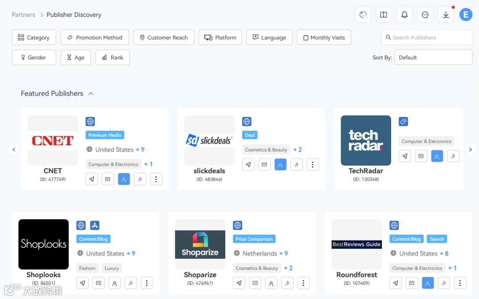Image resolution: width=479 pixels, height=299 pixels.
Task: Click the email icon on CNET card
Action: [x=108, y=179]
